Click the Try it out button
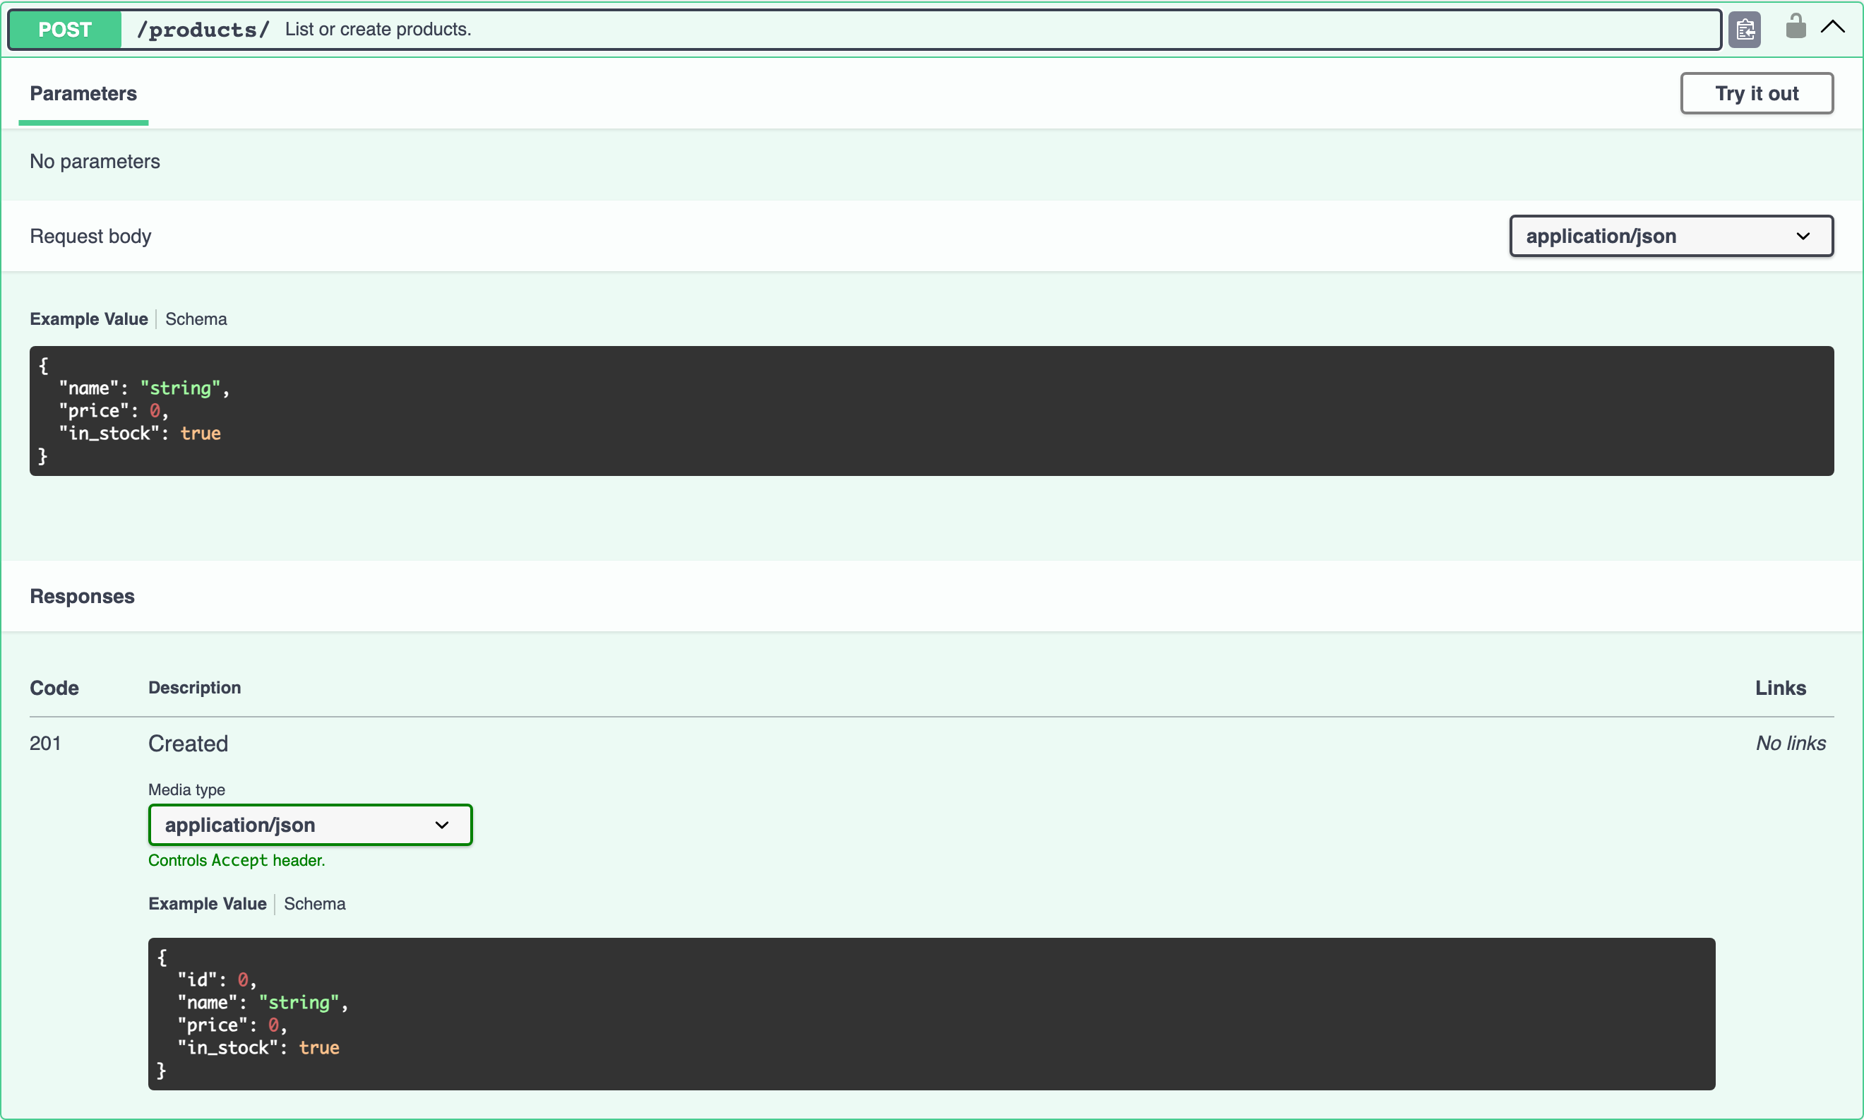The image size is (1864, 1120). tap(1756, 94)
